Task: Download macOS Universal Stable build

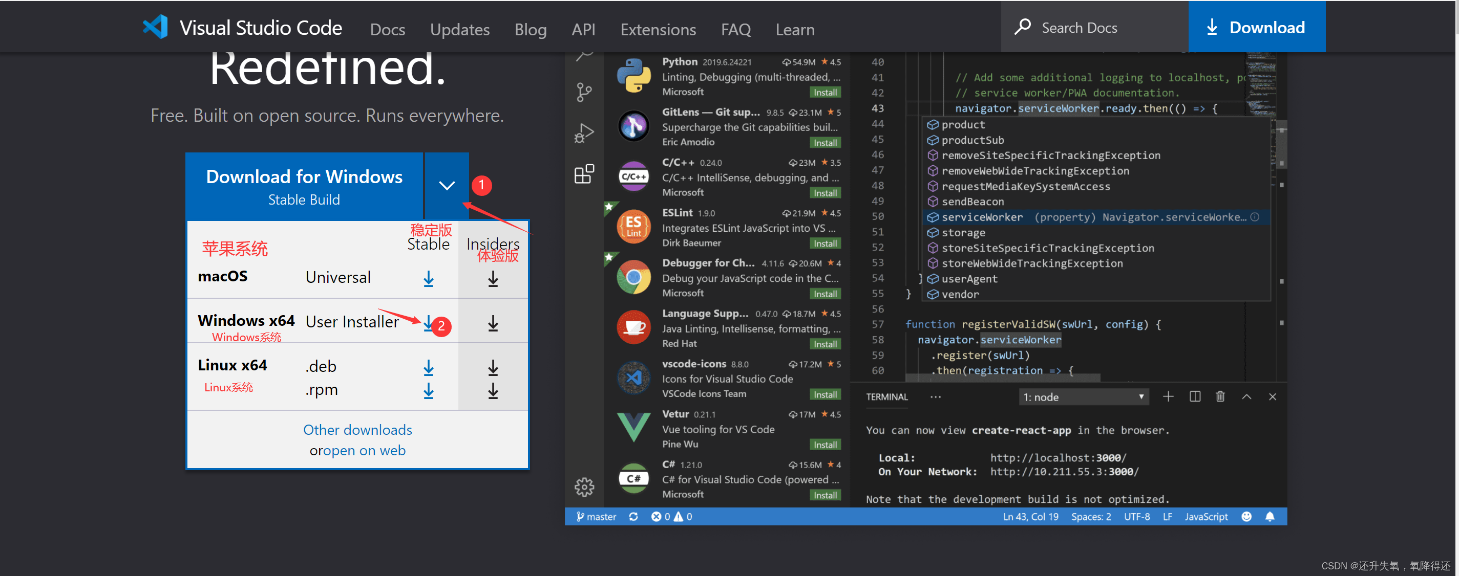Action: (x=429, y=278)
